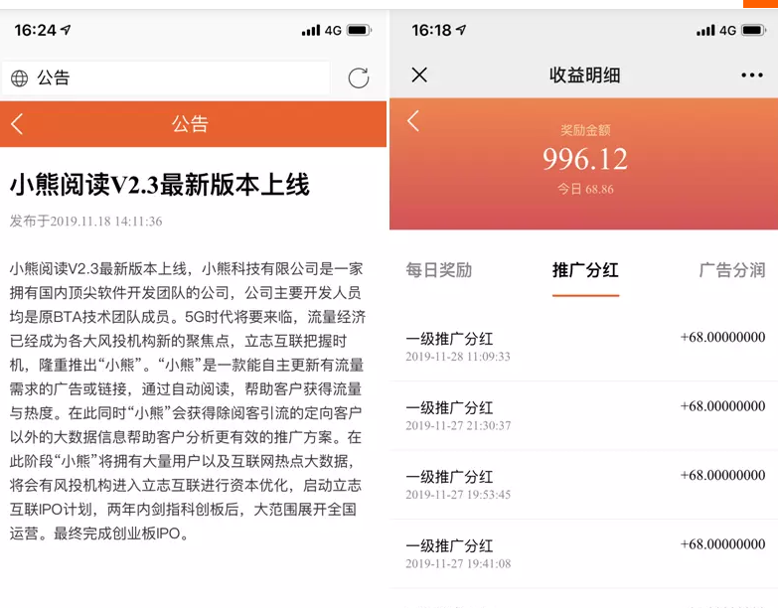Tap the publish date 发布于2019.11.18 14:11:36
The image size is (778, 608).
pos(85,222)
